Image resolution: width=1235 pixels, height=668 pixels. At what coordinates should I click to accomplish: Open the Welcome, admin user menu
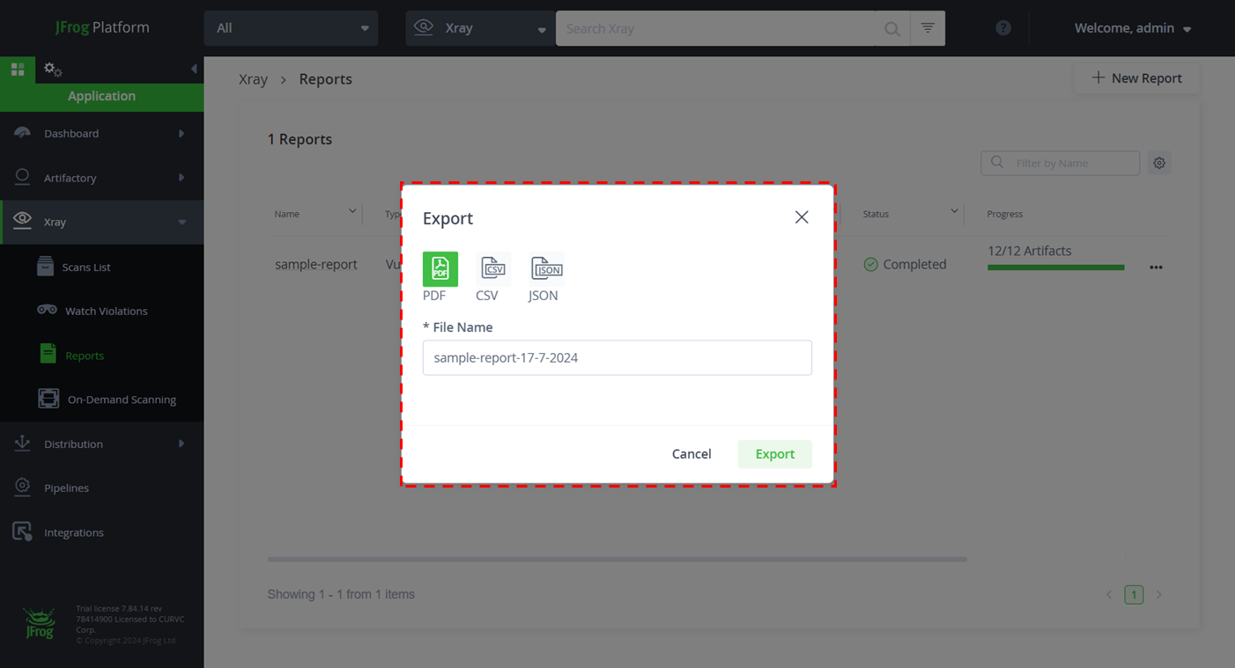click(1133, 28)
